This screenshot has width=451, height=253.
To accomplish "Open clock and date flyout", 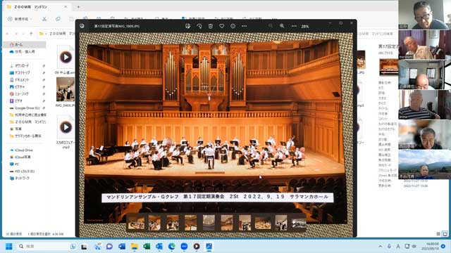I will click(x=431, y=247).
